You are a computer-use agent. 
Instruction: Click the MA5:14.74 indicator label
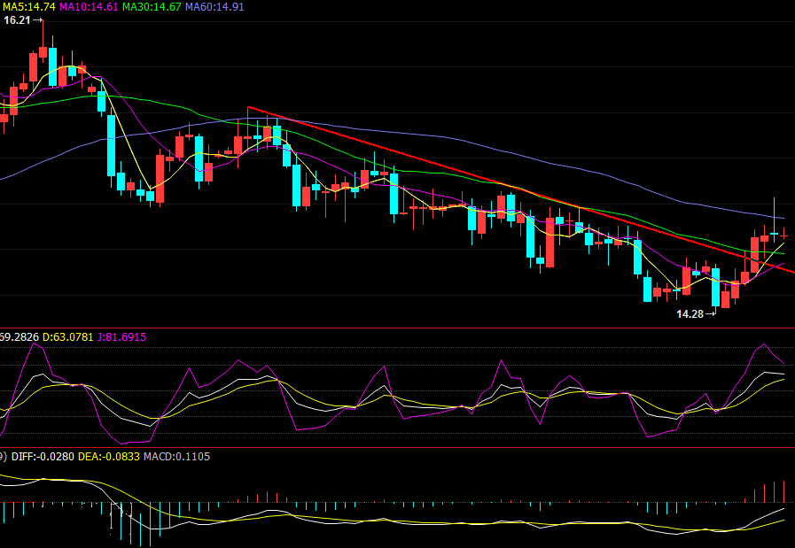[28, 6]
